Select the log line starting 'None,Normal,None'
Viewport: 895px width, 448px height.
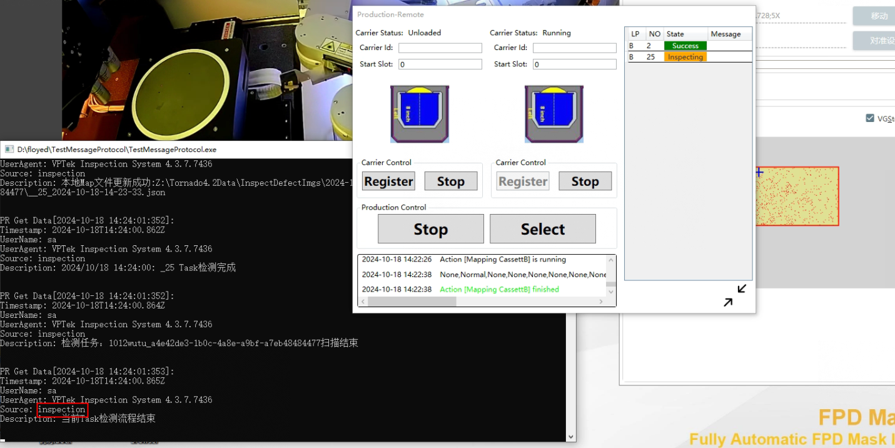pyautogui.click(x=483, y=274)
